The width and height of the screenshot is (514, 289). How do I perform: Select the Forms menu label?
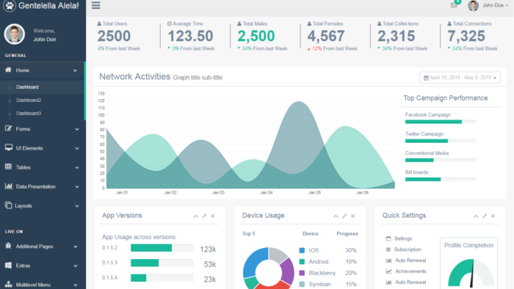(x=23, y=129)
